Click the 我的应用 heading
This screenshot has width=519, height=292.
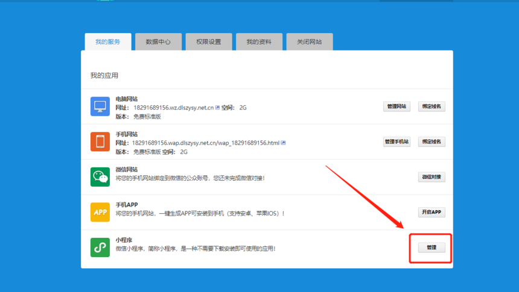pyautogui.click(x=104, y=76)
